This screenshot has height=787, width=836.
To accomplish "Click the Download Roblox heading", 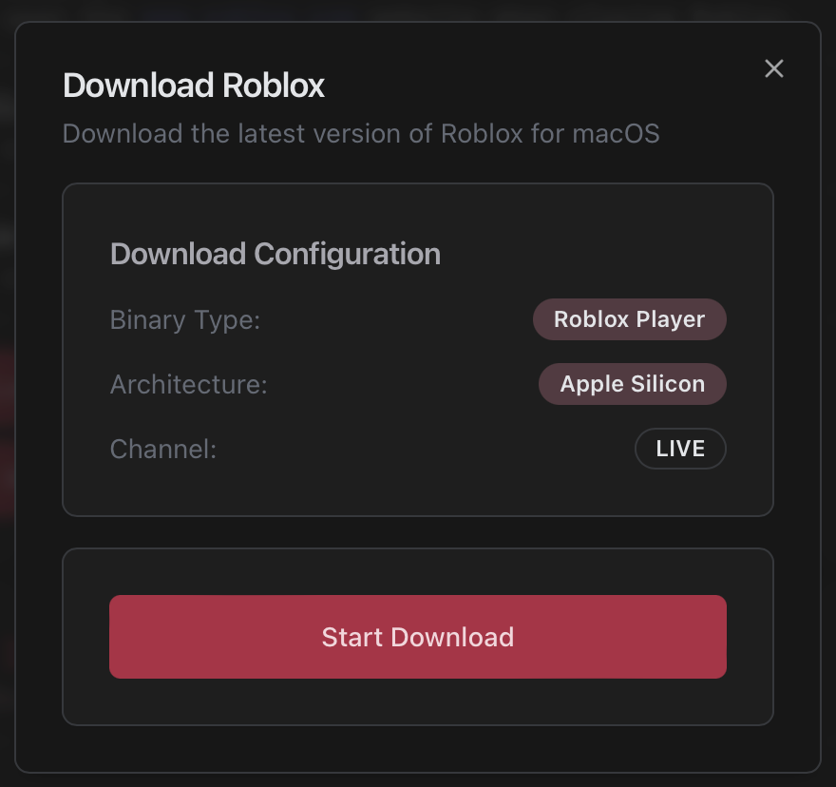I will click(193, 86).
